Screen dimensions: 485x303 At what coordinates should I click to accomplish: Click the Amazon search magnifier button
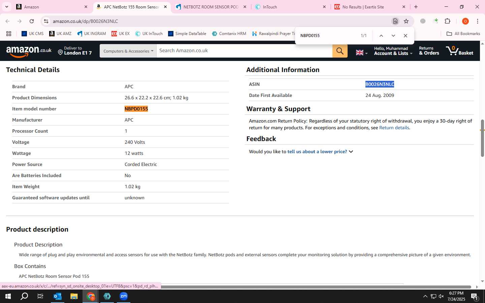click(x=340, y=51)
